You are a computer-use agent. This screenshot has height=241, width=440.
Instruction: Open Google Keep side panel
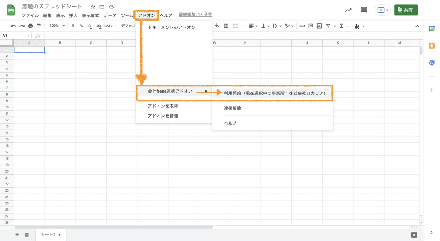click(x=432, y=45)
